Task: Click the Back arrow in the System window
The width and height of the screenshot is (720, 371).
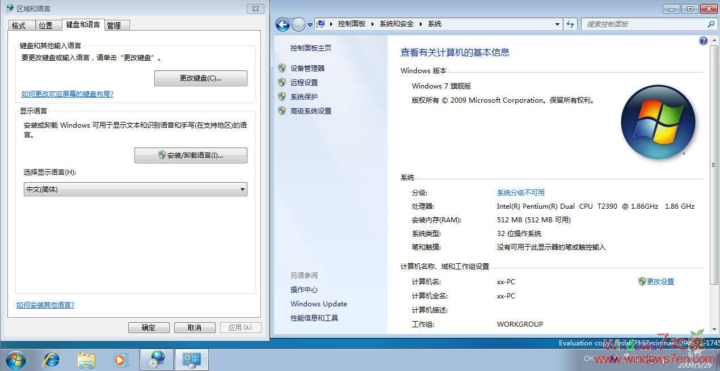Action: click(x=282, y=24)
